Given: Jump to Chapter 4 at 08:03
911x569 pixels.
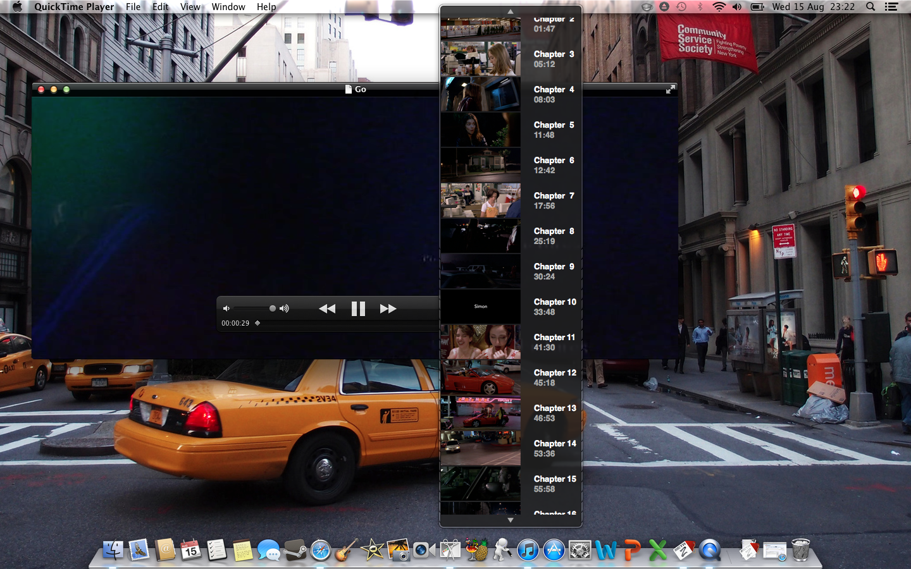Looking at the screenshot, I should click(511, 94).
